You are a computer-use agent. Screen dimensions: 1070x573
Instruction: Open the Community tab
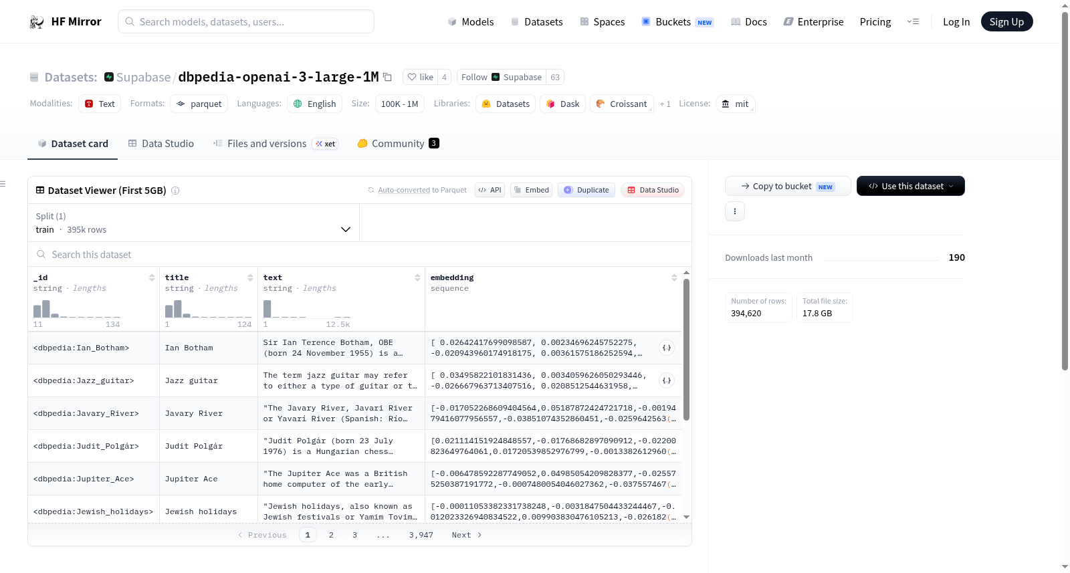click(x=398, y=143)
